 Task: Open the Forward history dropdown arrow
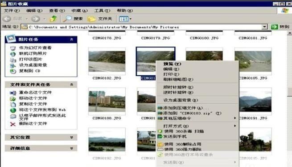44,19
